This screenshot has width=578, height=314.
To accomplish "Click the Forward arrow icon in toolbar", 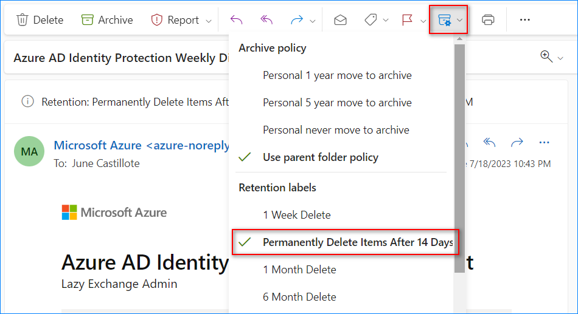I will 297,20.
